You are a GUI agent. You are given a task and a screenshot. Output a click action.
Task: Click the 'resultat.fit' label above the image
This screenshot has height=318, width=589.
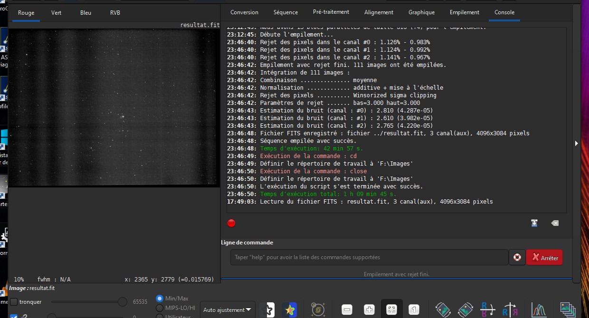pos(199,25)
